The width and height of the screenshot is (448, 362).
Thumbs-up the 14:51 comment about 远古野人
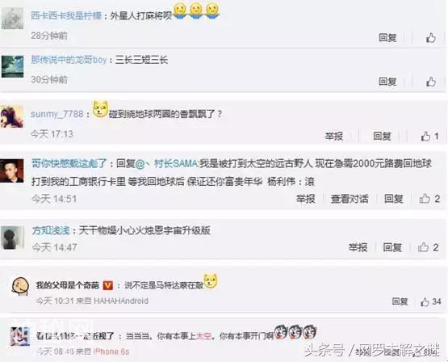tap(429, 199)
